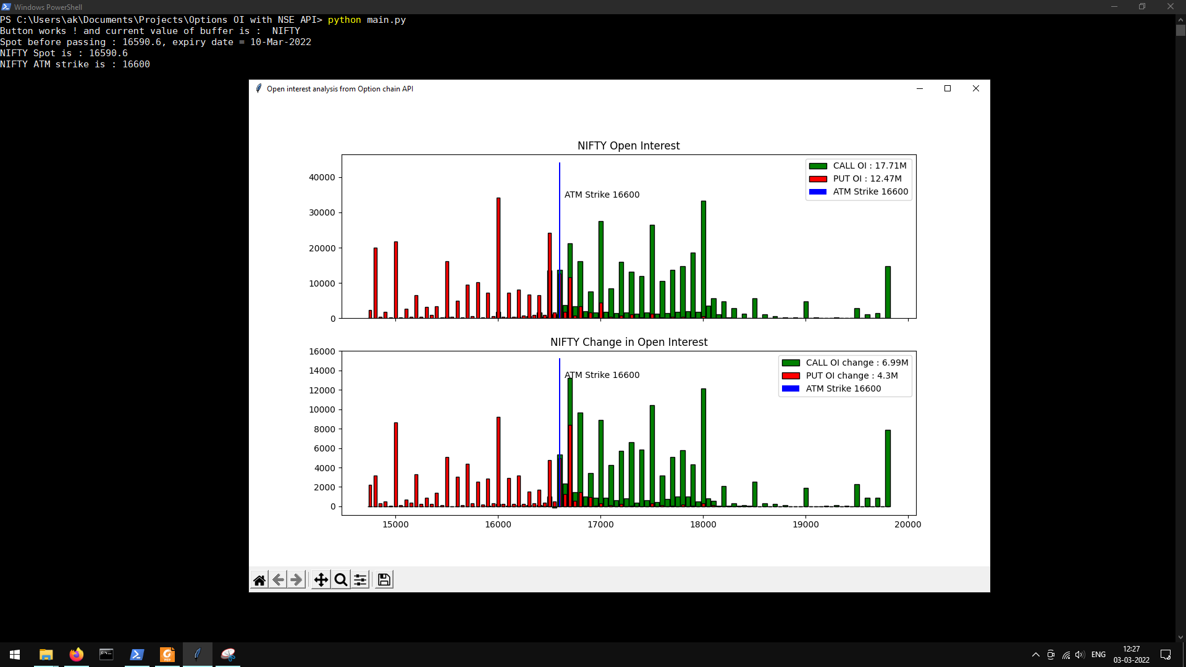Image resolution: width=1186 pixels, height=667 pixels.
Task: Activate the Zoom to rectangle tool
Action: 340,580
